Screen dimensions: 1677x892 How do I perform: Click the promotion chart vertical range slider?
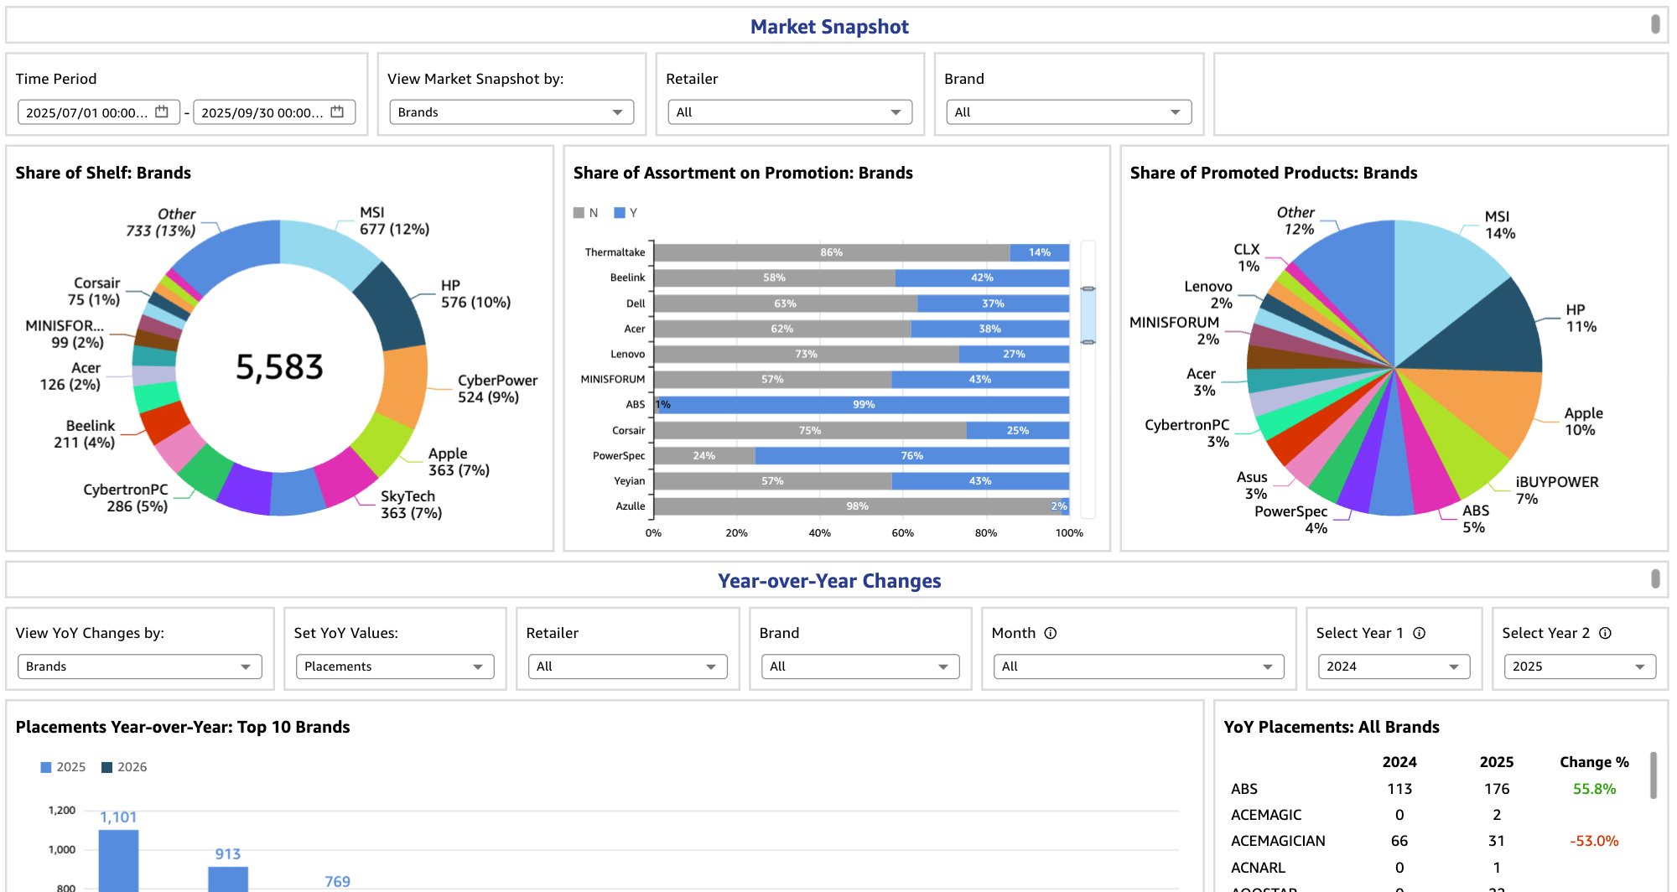pyautogui.click(x=1088, y=315)
